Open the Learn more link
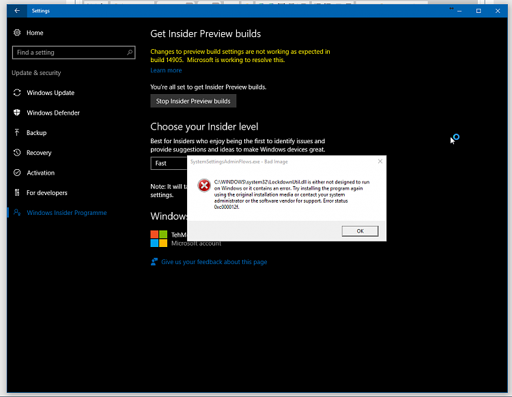 tap(166, 70)
